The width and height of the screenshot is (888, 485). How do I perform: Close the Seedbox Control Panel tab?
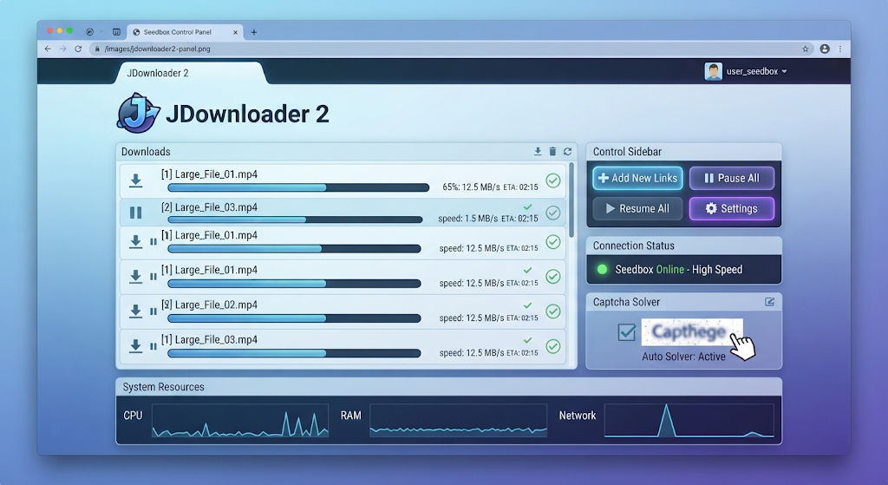click(x=235, y=32)
